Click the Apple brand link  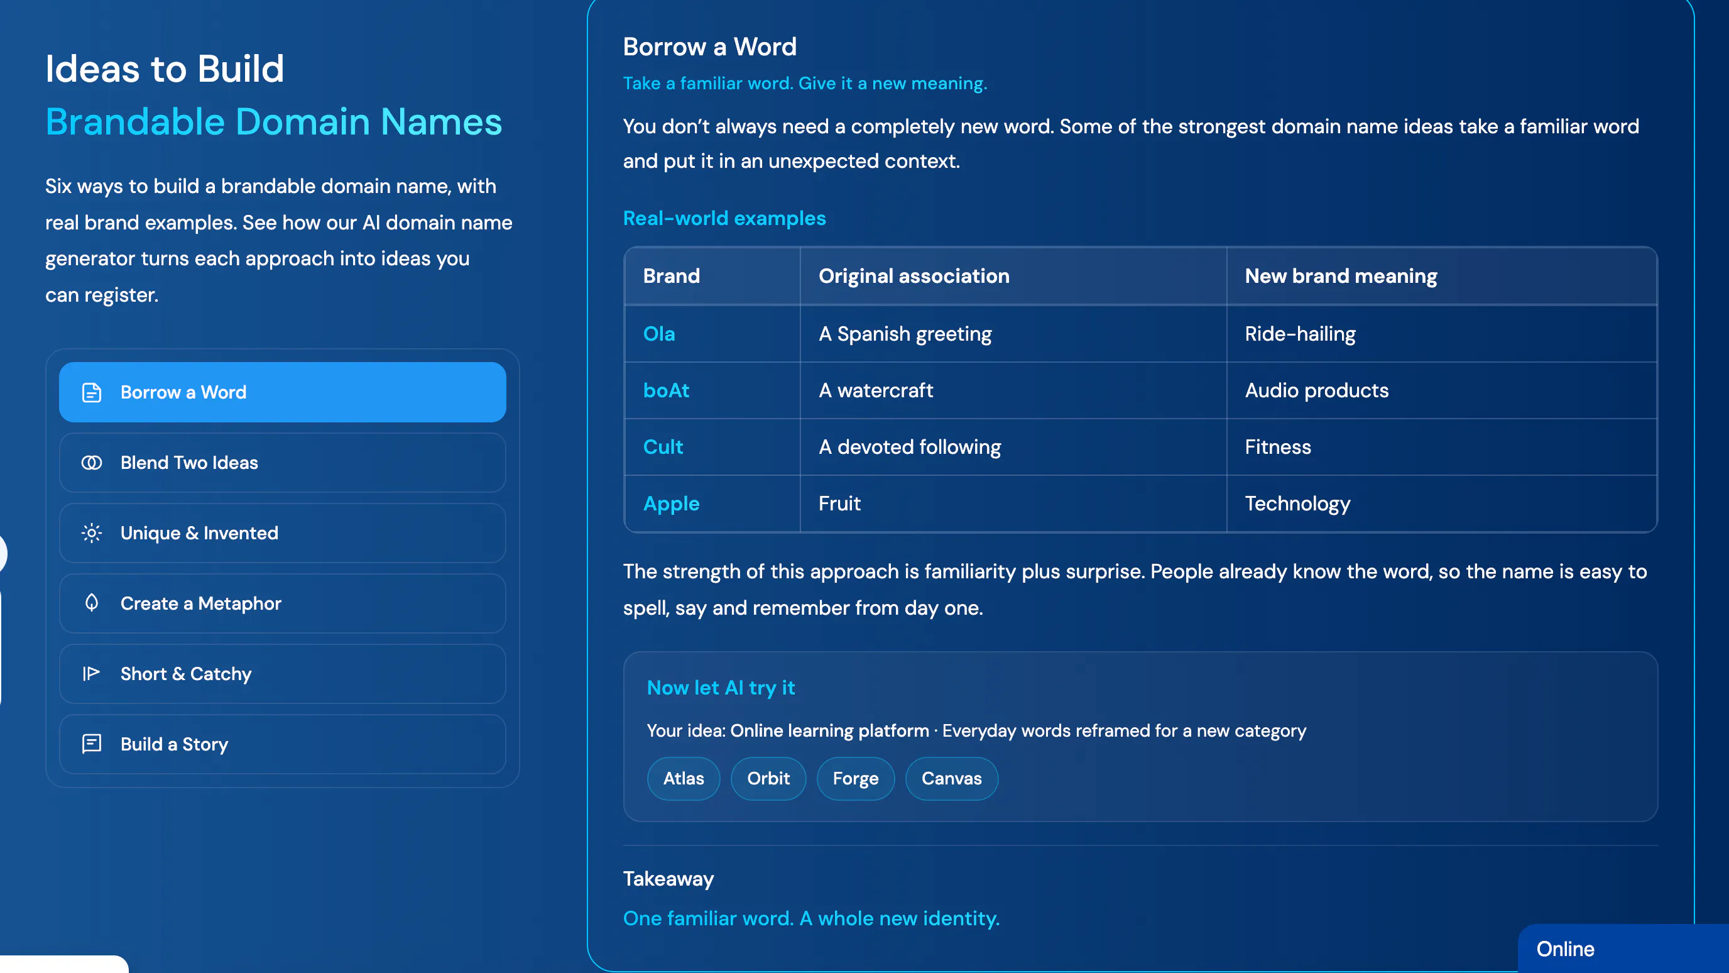(x=671, y=503)
